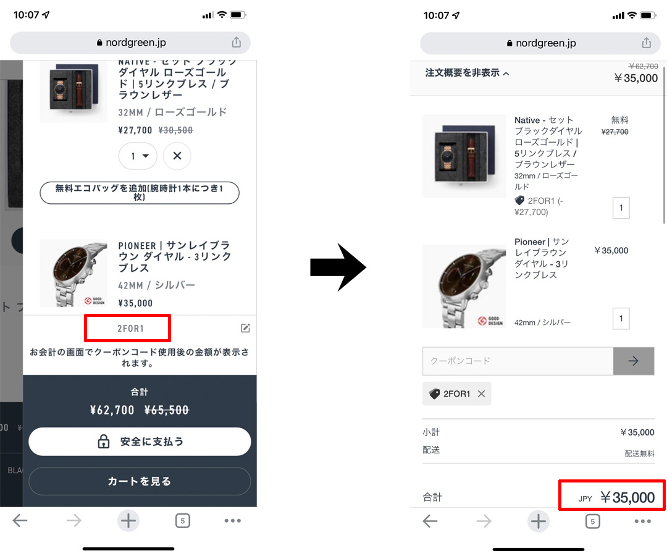
Task: Edit the 2FOR1 coupon with pencil icon
Action: click(x=245, y=328)
